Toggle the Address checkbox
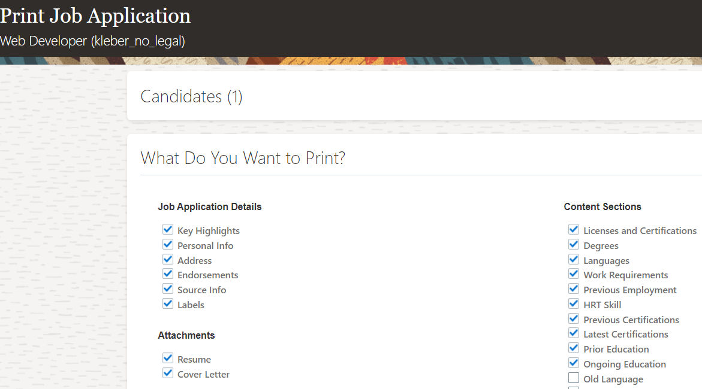This screenshot has width=702, height=389. [168, 259]
